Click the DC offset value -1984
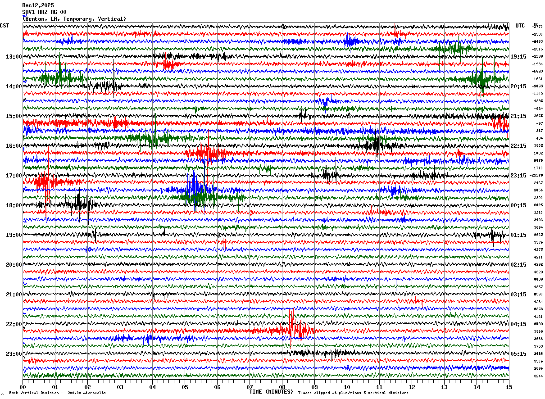The height and width of the screenshot is (399, 545). coord(537,64)
